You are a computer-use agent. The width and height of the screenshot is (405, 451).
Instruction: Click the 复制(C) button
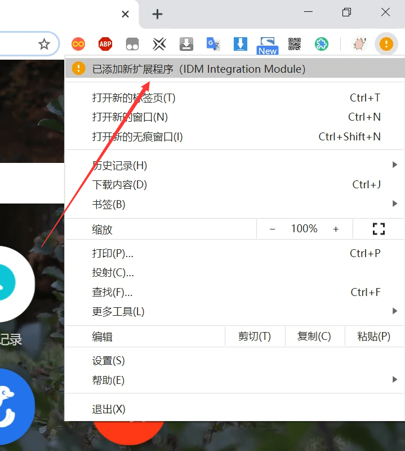click(x=314, y=336)
